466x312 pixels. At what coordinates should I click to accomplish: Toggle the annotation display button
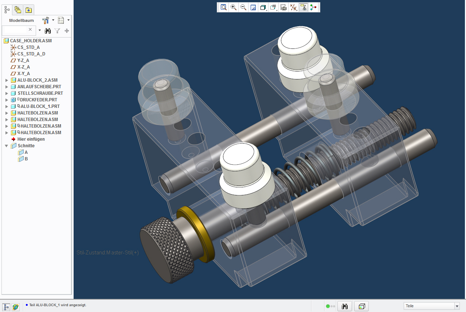pyautogui.click(x=303, y=7)
